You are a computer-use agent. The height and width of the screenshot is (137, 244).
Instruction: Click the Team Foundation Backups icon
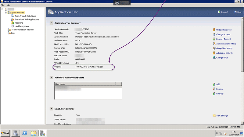point(9,30)
